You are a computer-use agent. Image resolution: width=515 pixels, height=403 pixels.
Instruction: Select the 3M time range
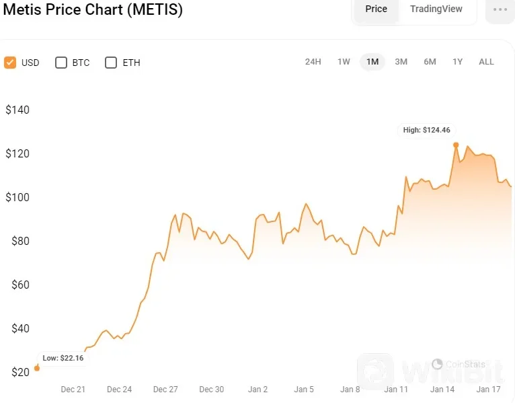(401, 62)
